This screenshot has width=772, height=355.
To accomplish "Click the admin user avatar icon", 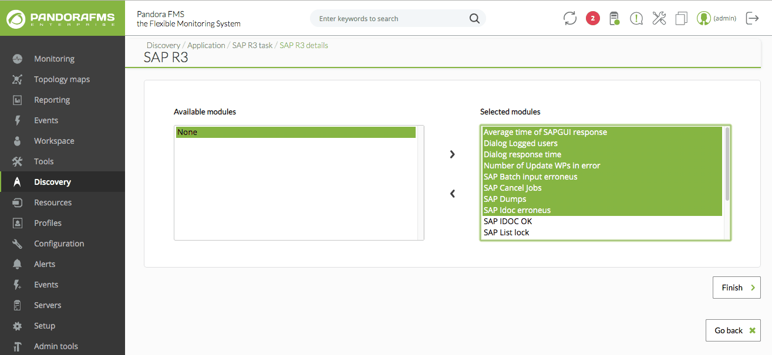I will 703,18.
